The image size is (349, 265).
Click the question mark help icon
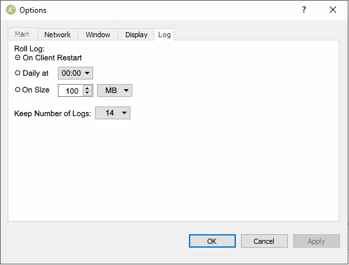pos(304,10)
